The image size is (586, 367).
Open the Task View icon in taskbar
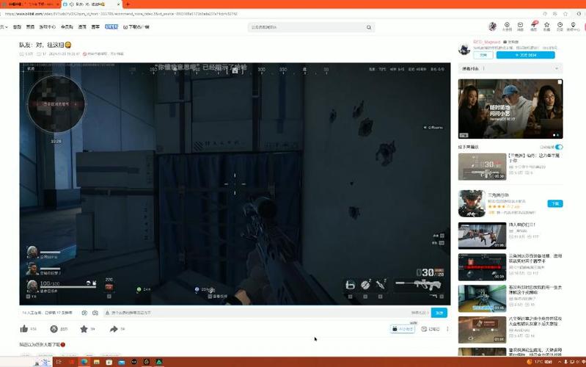click(x=59, y=362)
